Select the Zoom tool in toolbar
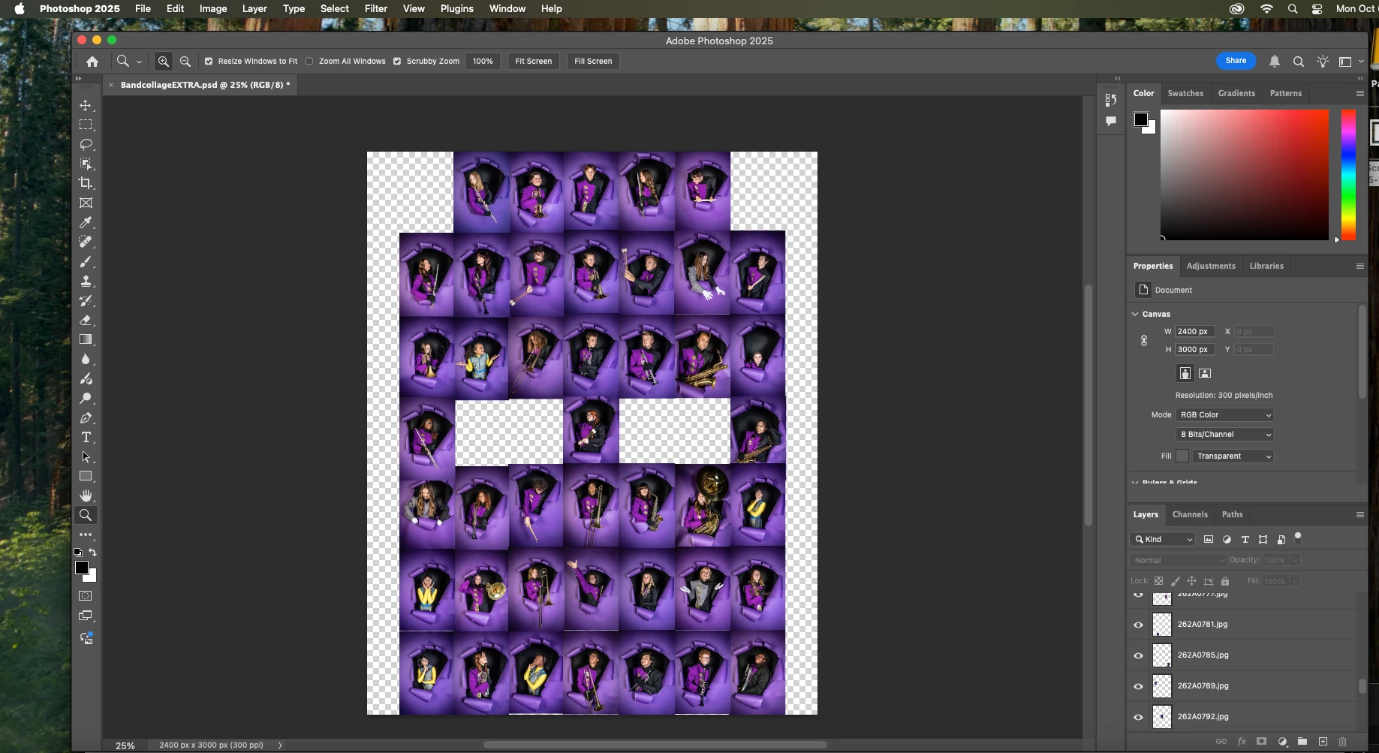The image size is (1379, 753). 86,515
